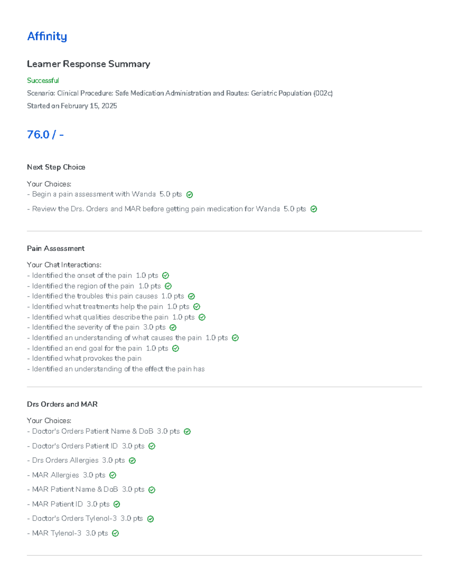Click checkmark beside 'Doctor's Orders Patient ID'
This screenshot has width=449, height=581.
(x=152, y=446)
